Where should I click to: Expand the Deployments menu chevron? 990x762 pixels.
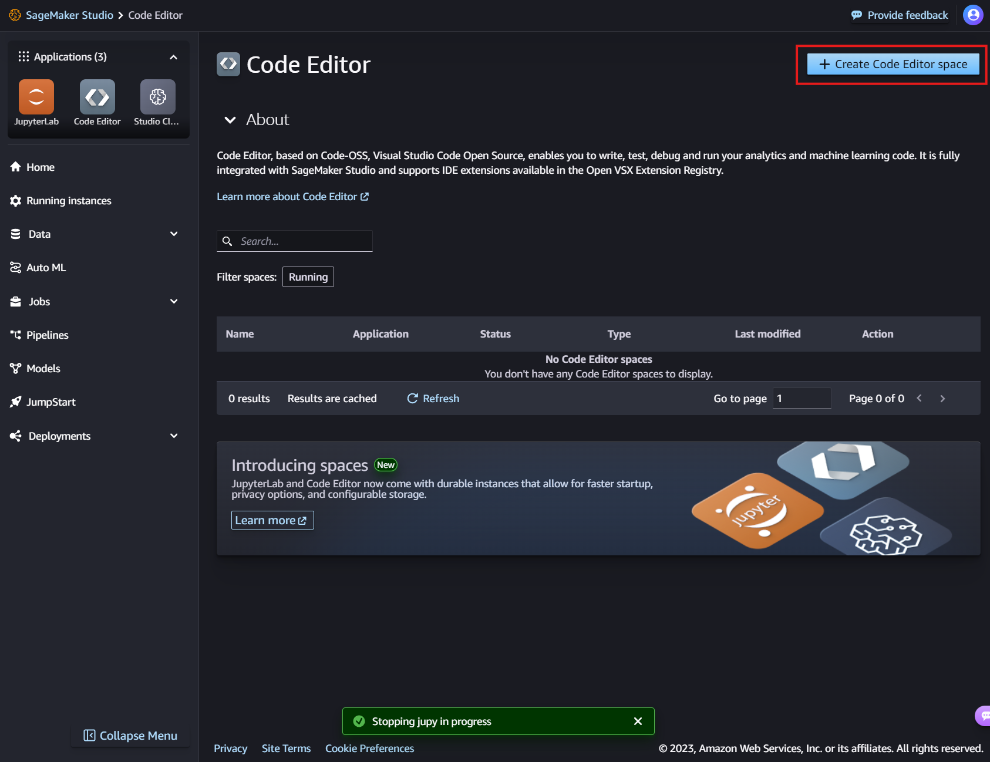(x=174, y=436)
